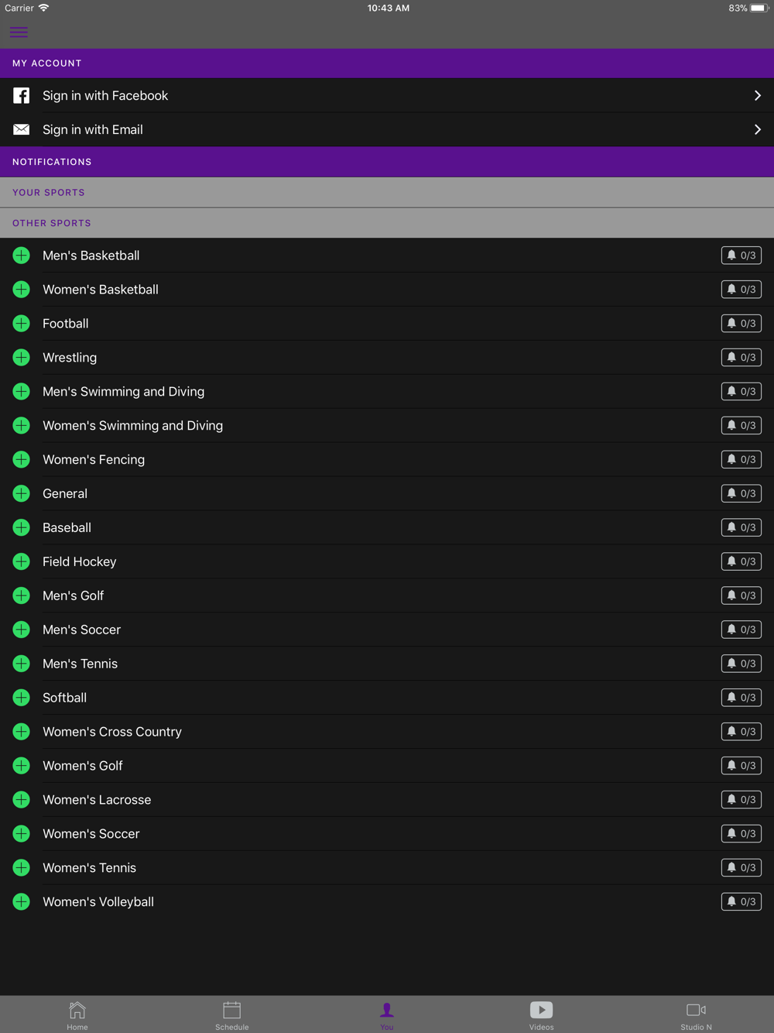This screenshot has width=774, height=1033.
Task: Toggle Women's Swimming and Diving bell
Action: [x=741, y=426]
